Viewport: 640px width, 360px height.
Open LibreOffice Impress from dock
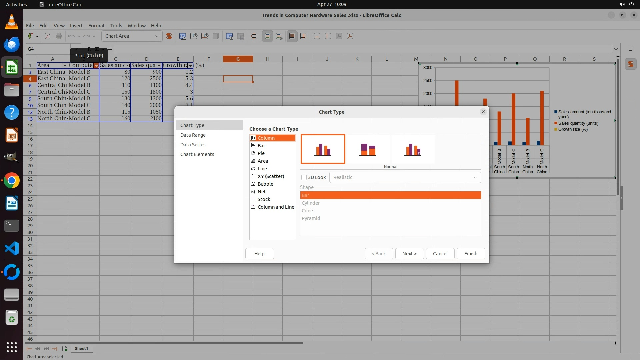tap(12, 135)
